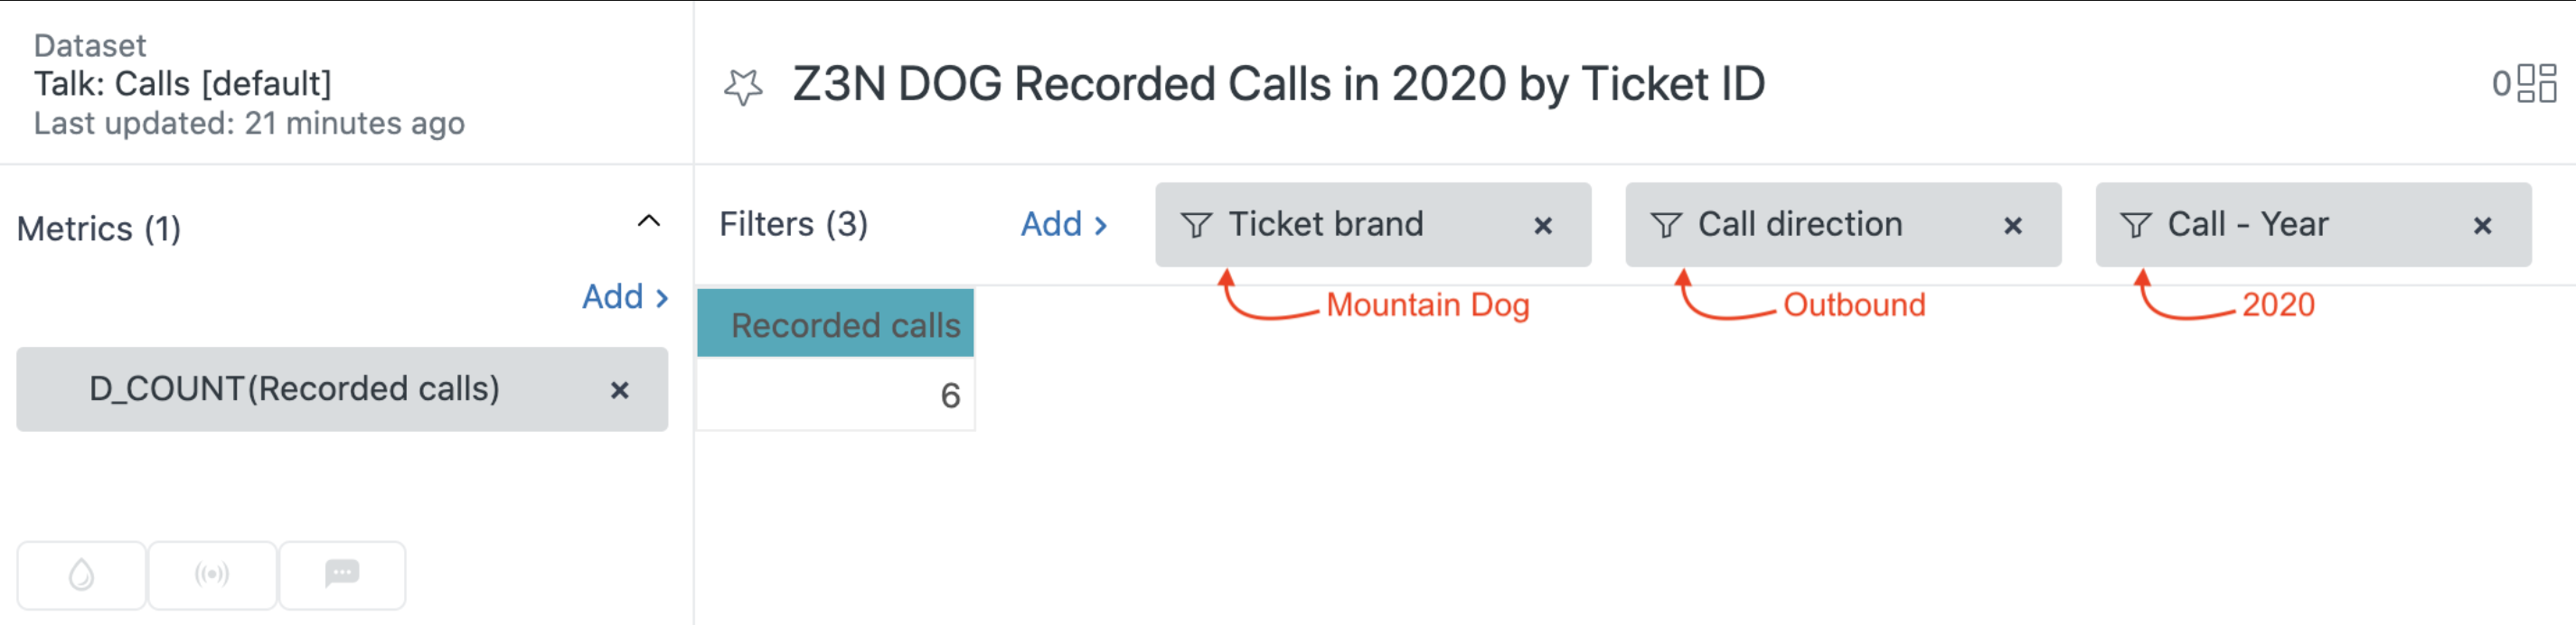Collapse the Metrics panel chevron

click(x=649, y=221)
